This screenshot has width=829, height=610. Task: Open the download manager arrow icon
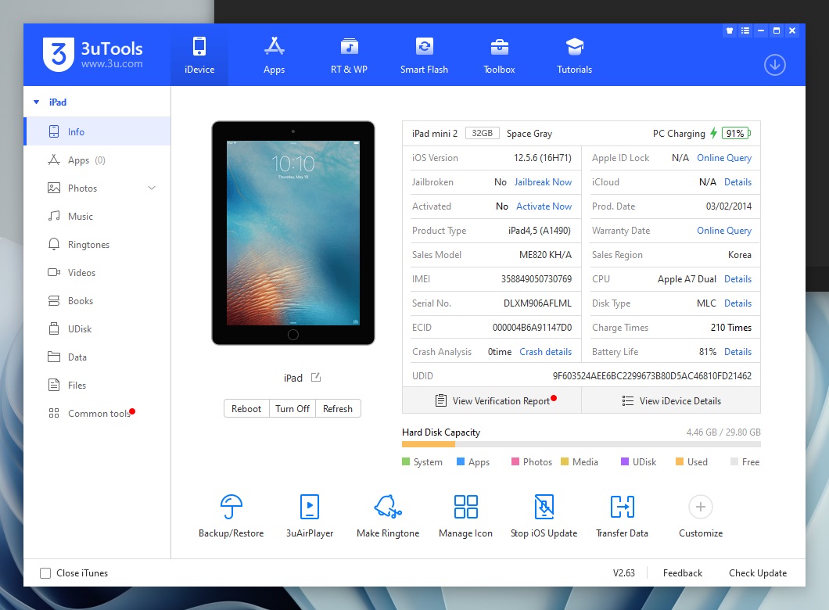[x=774, y=65]
